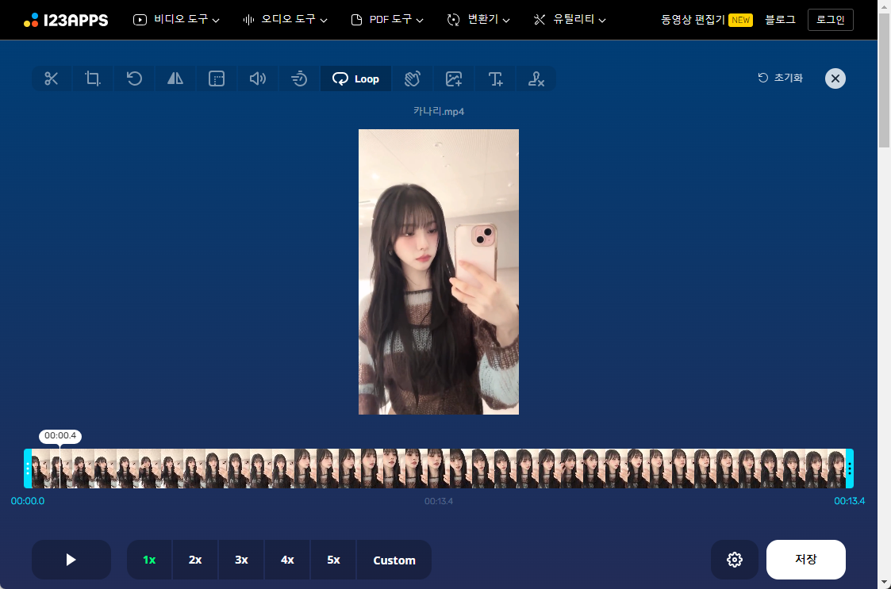
Task: Open the add-image watermark tool
Action: point(454,78)
